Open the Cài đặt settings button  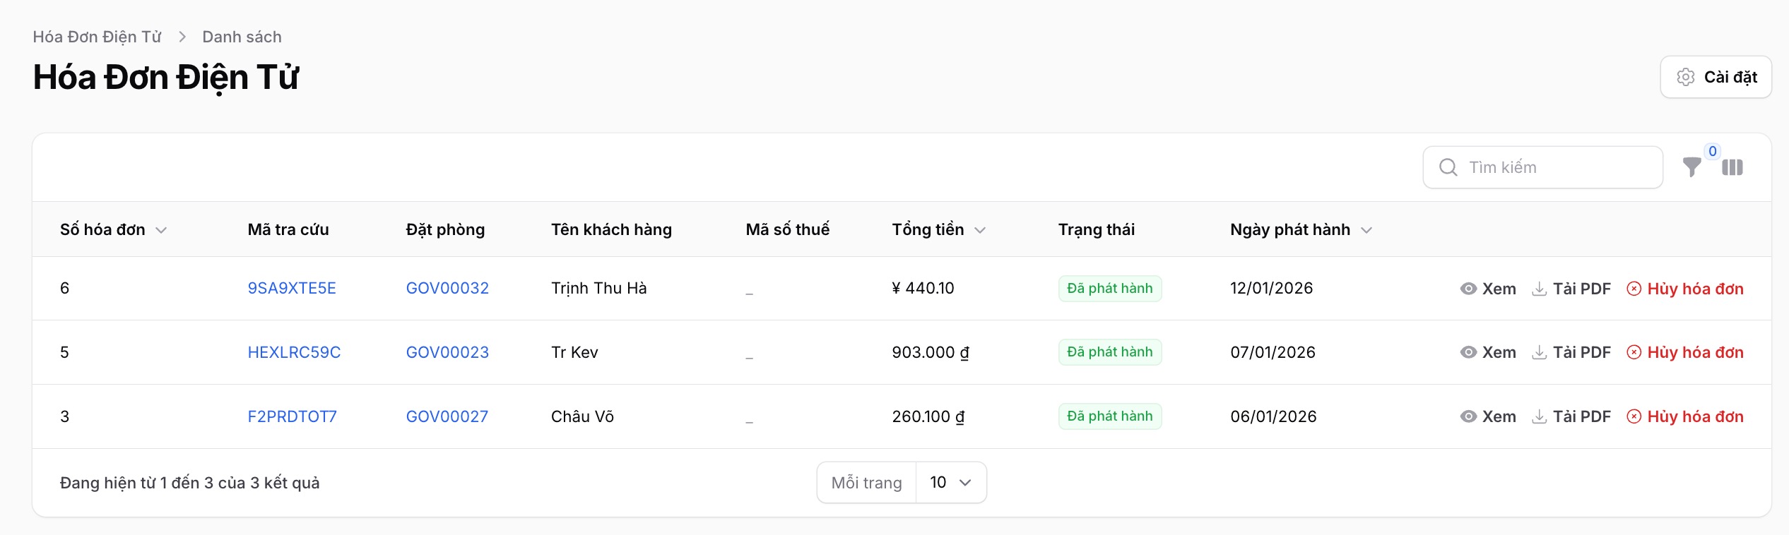(x=1716, y=77)
